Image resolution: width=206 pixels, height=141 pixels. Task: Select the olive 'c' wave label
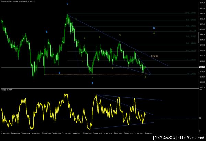point(120,35)
